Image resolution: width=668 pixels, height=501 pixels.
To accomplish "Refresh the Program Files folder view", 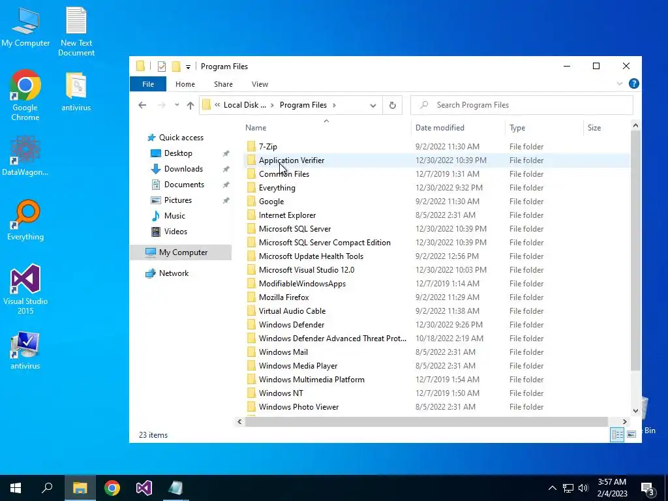I will 392,105.
